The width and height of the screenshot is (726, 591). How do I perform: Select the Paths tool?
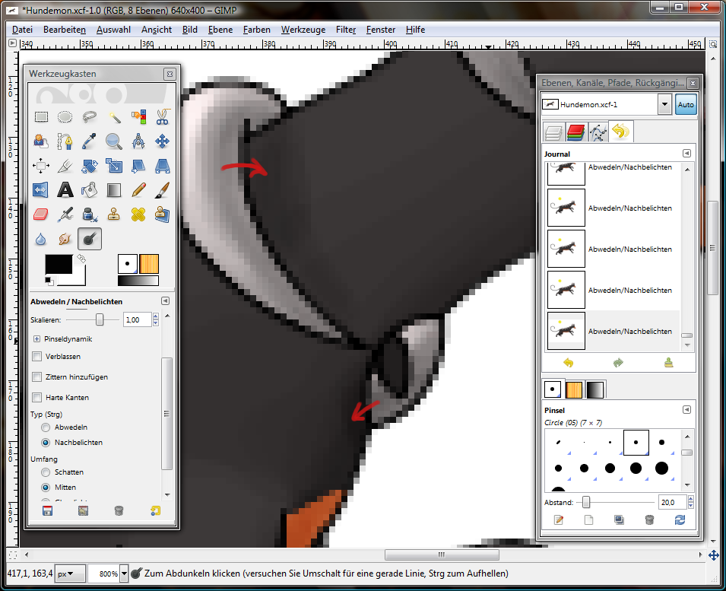[65, 141]
